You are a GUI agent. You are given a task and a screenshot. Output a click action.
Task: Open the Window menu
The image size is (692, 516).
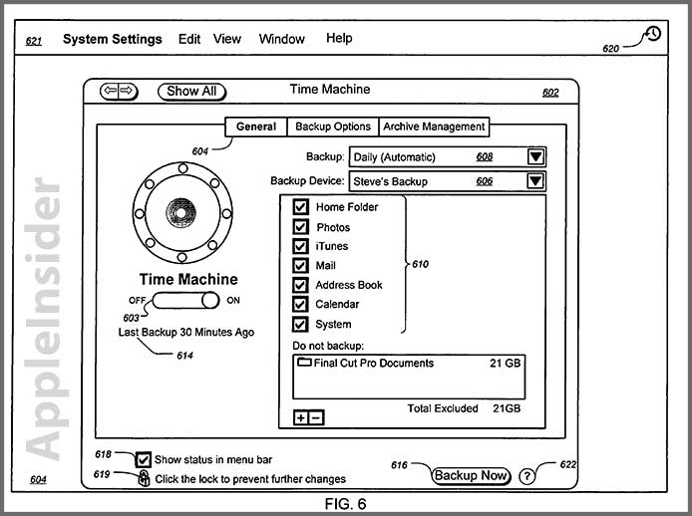[x=281, y=39]
